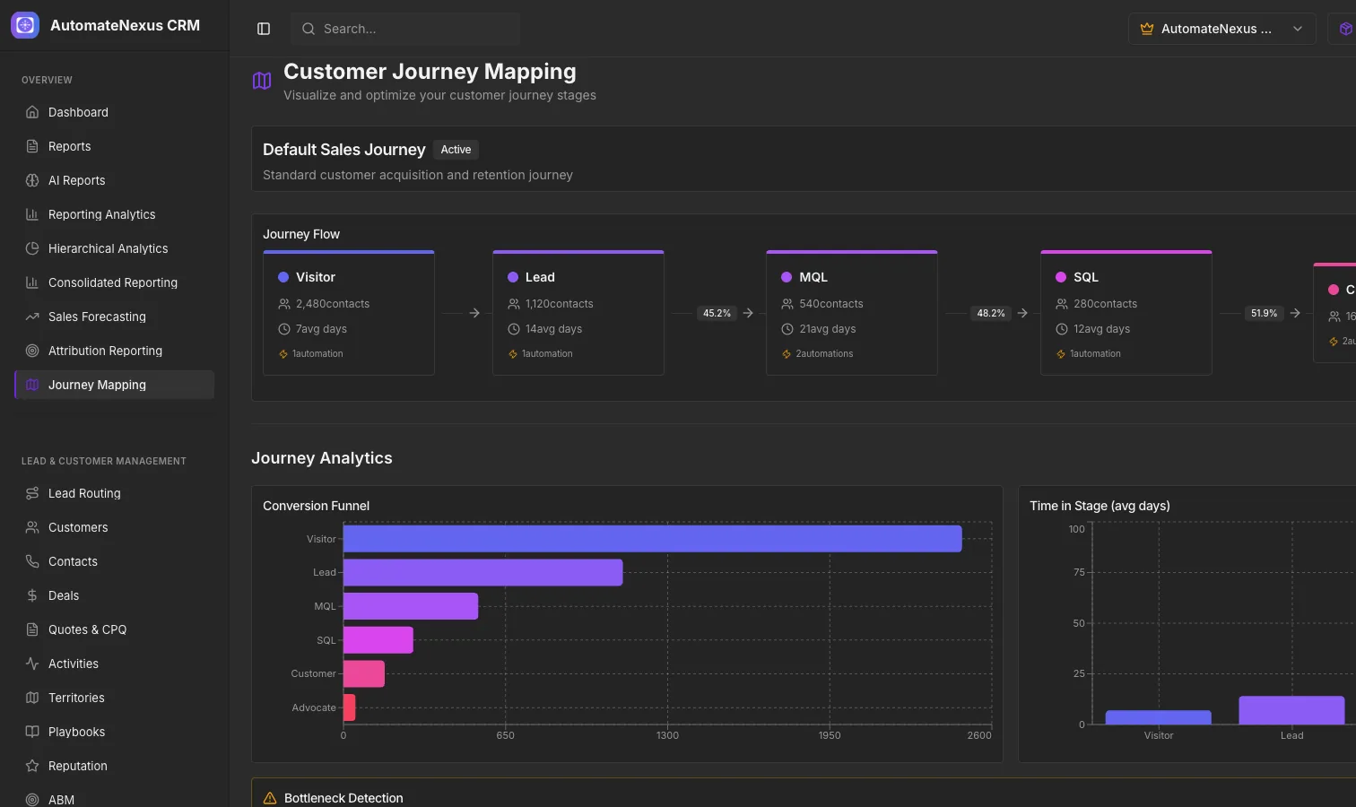The width and height of the screenshot is (1356, 807).
Task: Select the MQL journey stage card
Action: click(x=852, y=313)
